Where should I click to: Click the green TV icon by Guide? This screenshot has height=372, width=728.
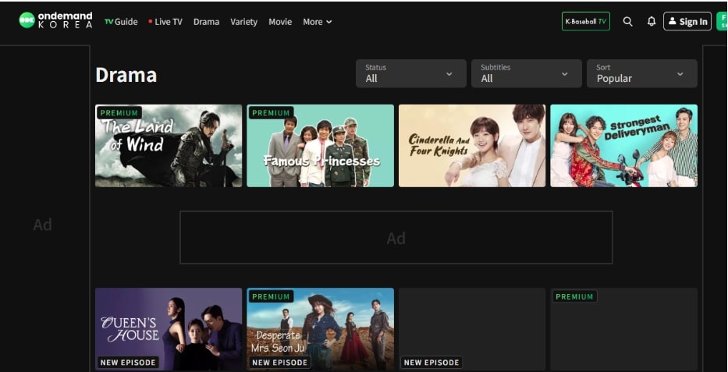coord(109,22)
